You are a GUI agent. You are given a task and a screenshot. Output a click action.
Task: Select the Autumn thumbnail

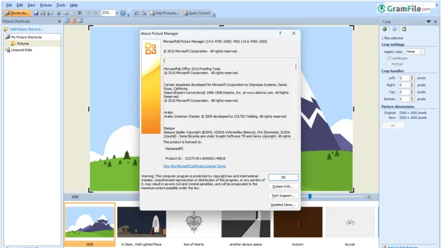click(298, 222)
